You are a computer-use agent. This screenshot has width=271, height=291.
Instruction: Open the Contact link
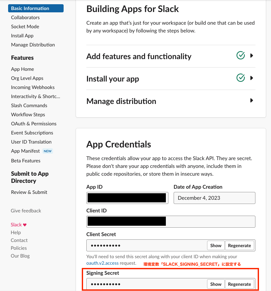[x=19, y=240]
